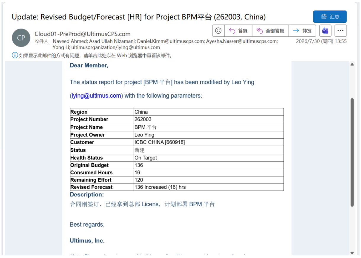Viewport: 361px width, 258px height.
Task: Click the Customer label cell
Action: coord(102,142)
